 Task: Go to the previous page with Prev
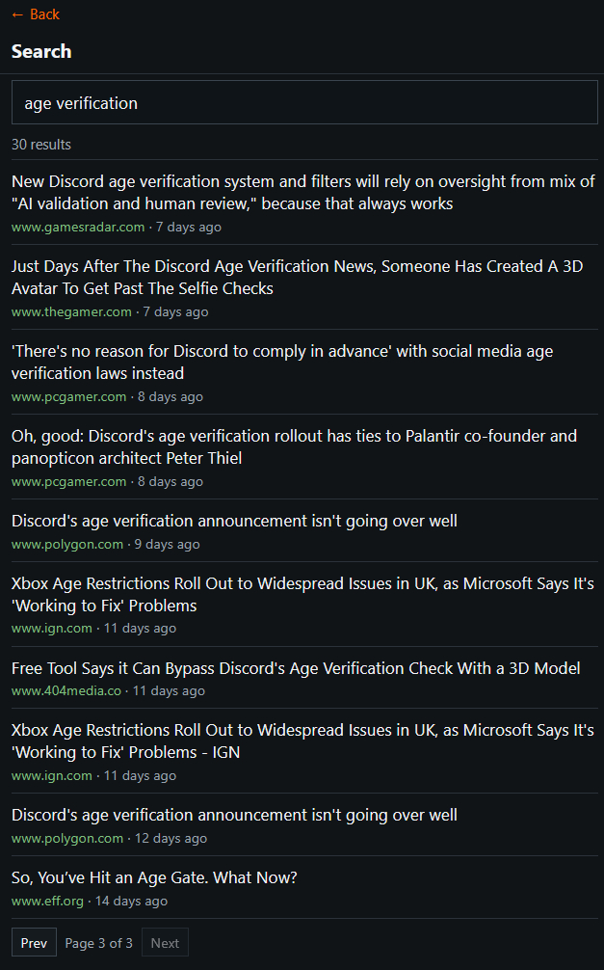click(x=34, y=943)
